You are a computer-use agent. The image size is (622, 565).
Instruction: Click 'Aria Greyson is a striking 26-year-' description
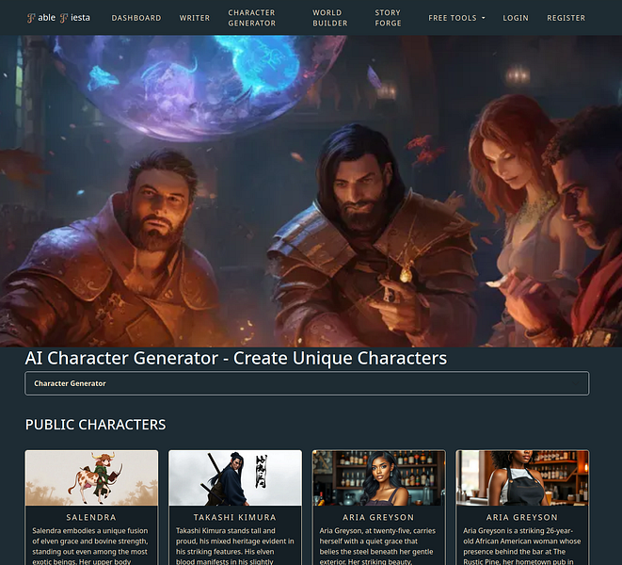click(522, 546)
